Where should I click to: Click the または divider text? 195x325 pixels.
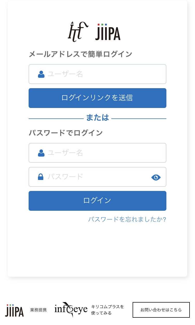(97, 118)
